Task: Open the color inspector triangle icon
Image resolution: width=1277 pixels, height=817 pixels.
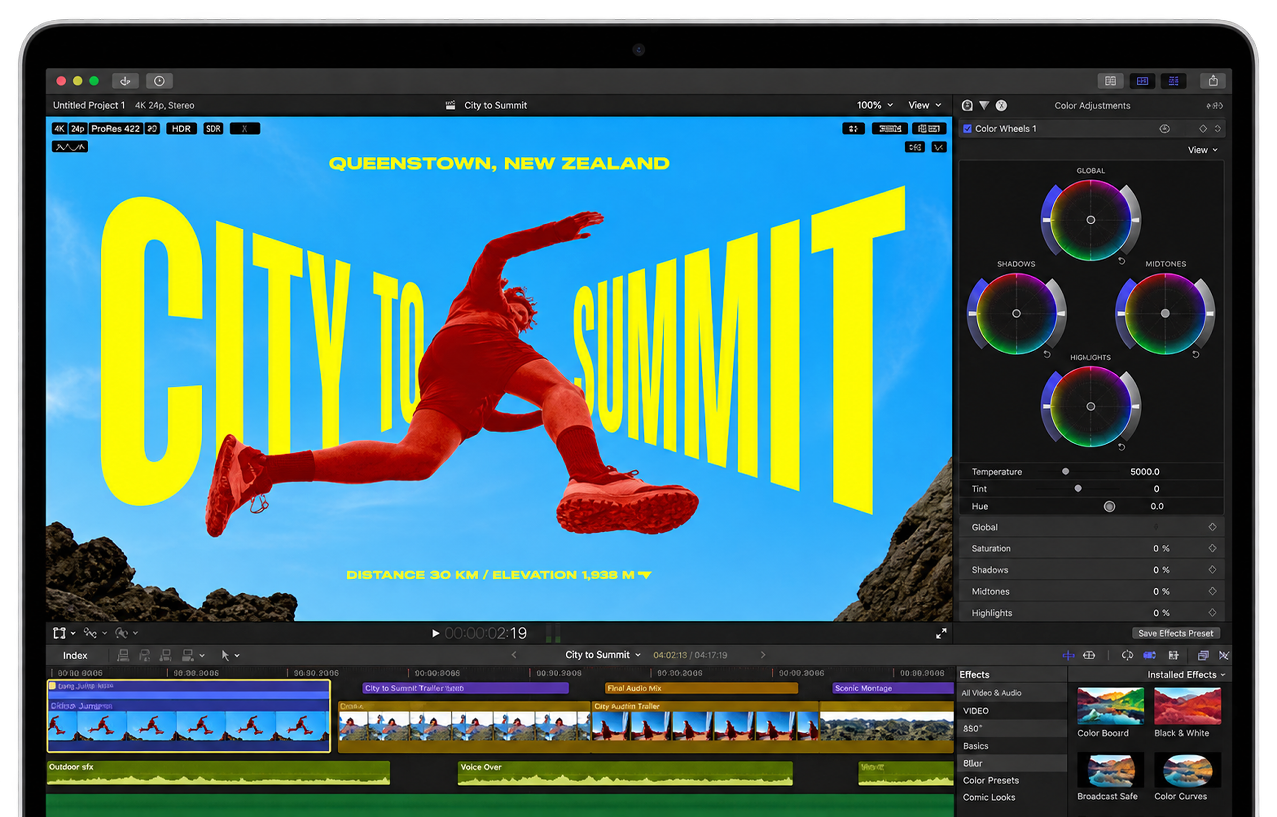Action: coord(984,105)
